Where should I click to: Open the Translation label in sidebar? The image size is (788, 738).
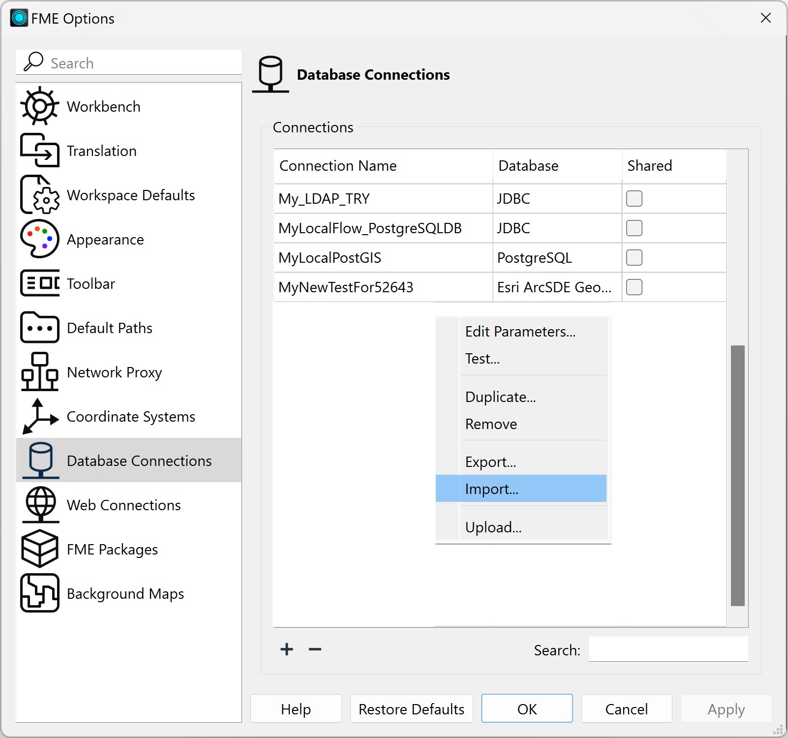pos(102,151)
